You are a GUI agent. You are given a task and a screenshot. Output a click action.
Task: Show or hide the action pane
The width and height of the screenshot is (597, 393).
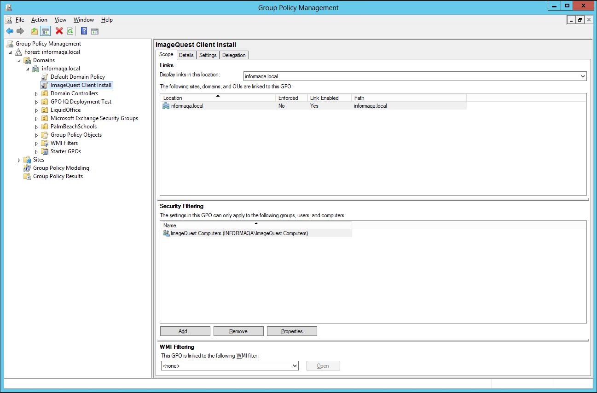click(x=95, y=31)
